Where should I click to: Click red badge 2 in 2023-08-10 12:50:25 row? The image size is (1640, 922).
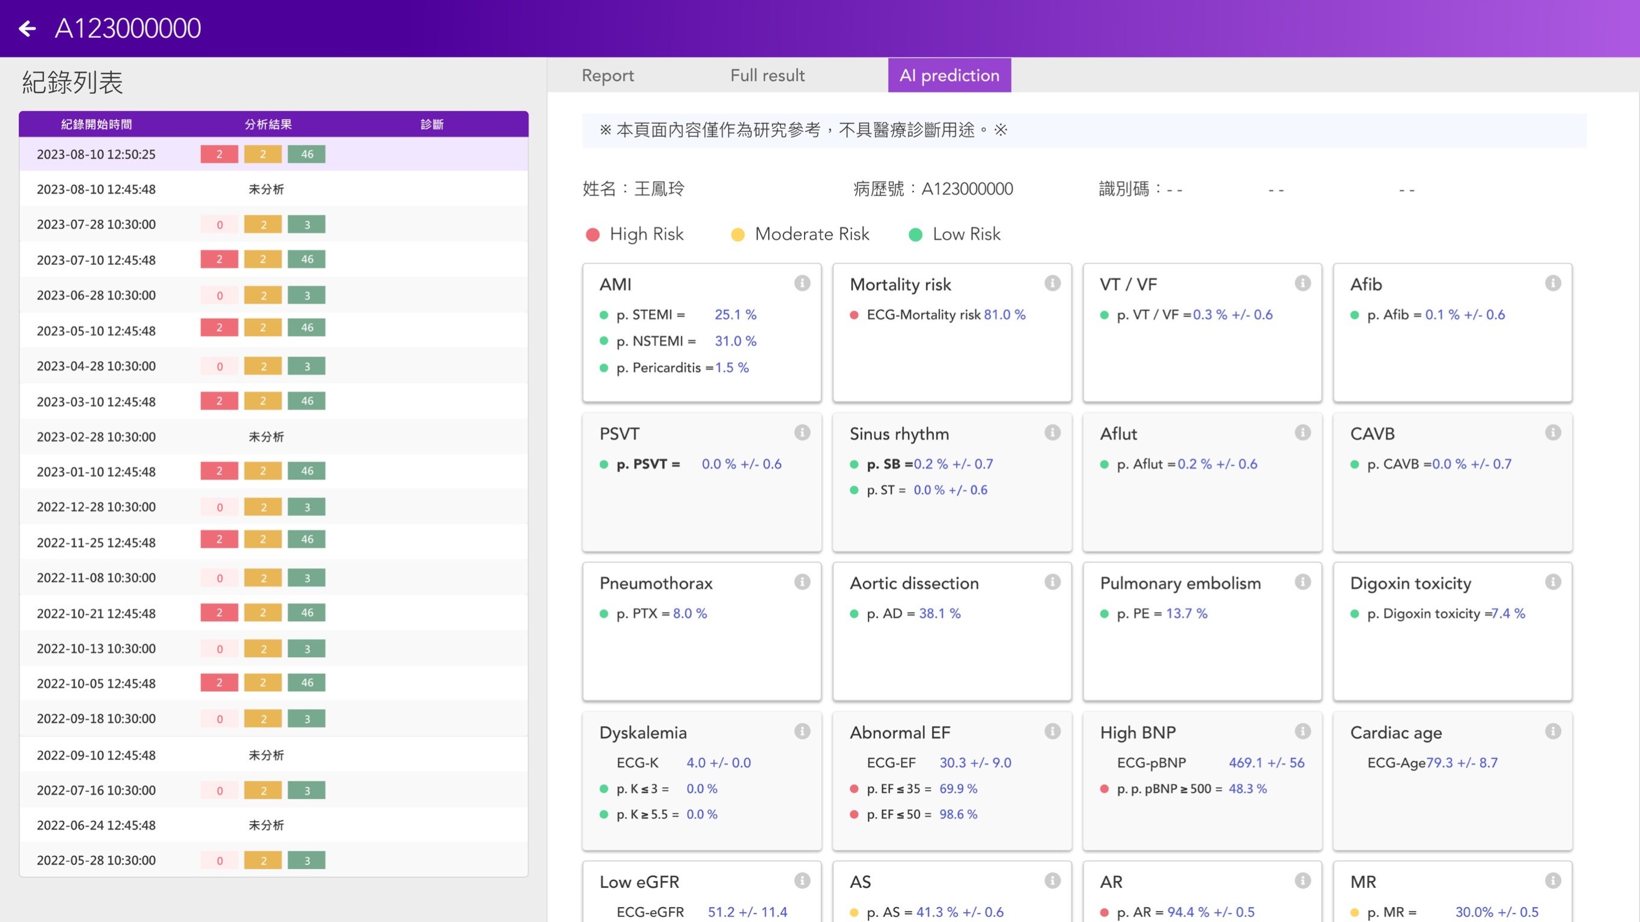219,154
